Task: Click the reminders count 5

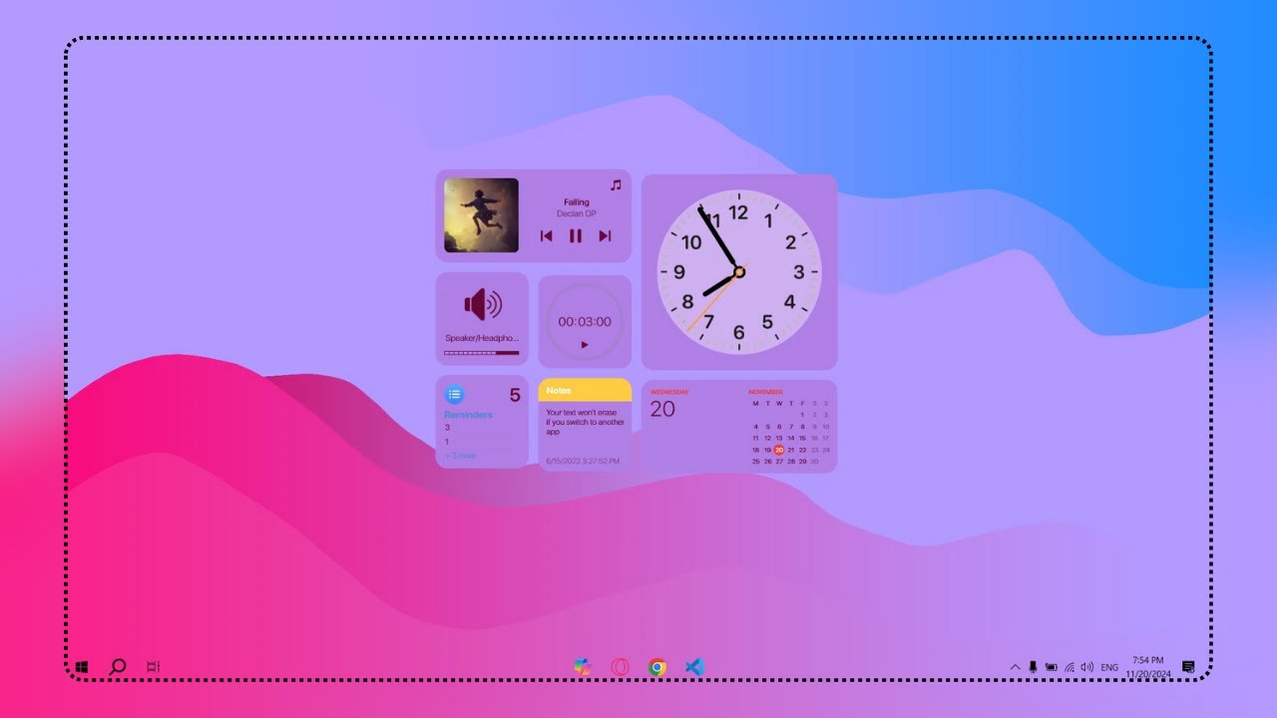Action: 515,395
